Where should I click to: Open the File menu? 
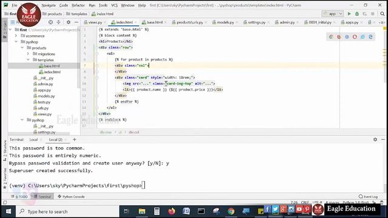pyautogui.click(x=15, y=5)
